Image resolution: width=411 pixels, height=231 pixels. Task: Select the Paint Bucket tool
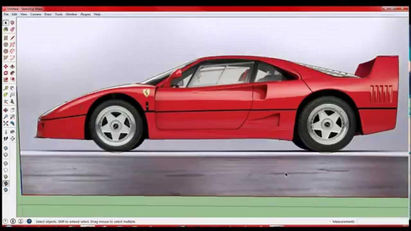(x=5, y=30)
